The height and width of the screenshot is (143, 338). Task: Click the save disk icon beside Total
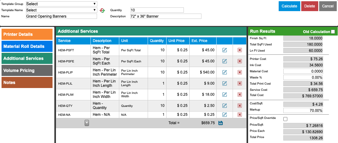click(x=221, y=123)
